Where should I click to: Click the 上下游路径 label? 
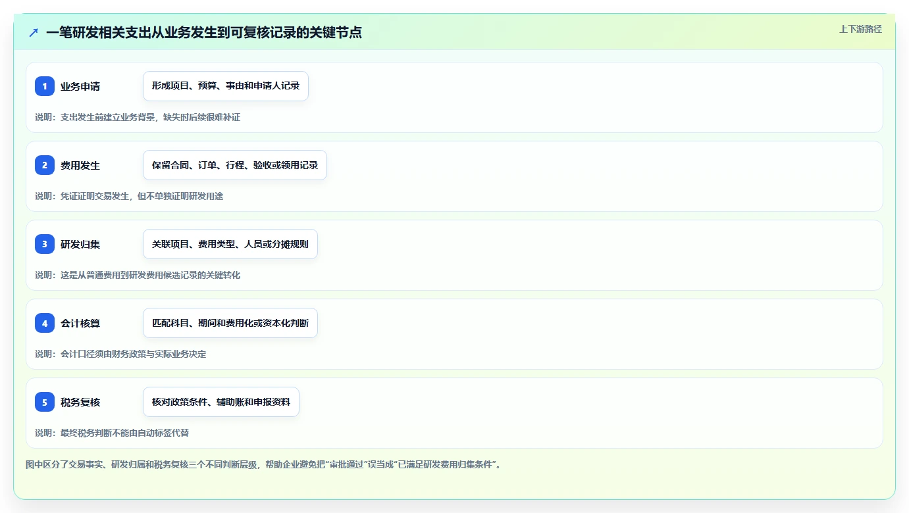(860, 29)
